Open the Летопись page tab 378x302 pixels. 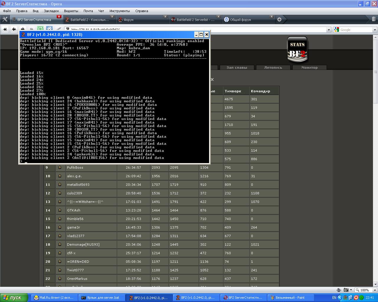[x=273, y=68]
